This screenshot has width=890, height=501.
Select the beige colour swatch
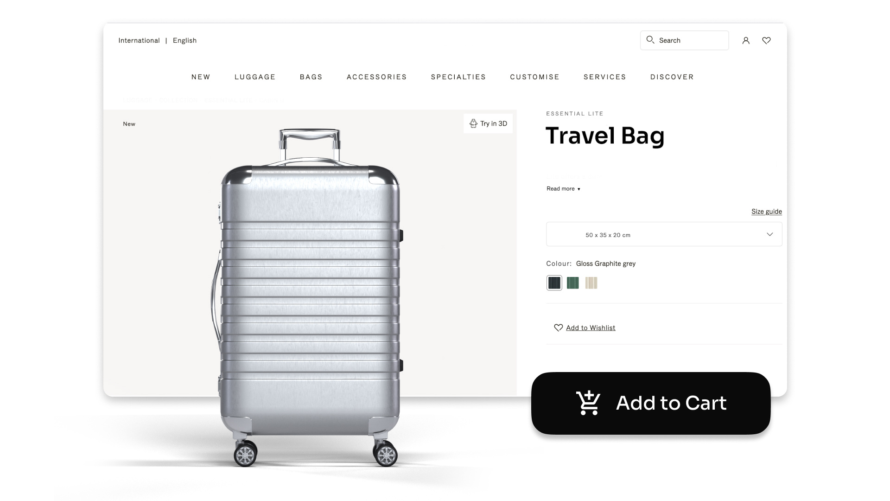click(x=591, y=283)
